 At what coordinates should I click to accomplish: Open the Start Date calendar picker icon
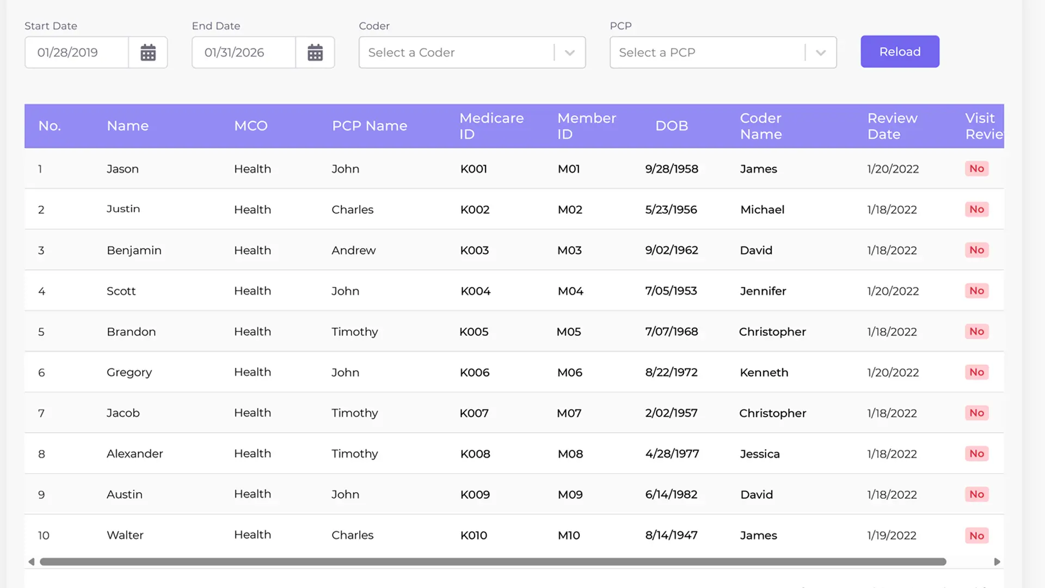pyautogui.click(x=148, y=53)
